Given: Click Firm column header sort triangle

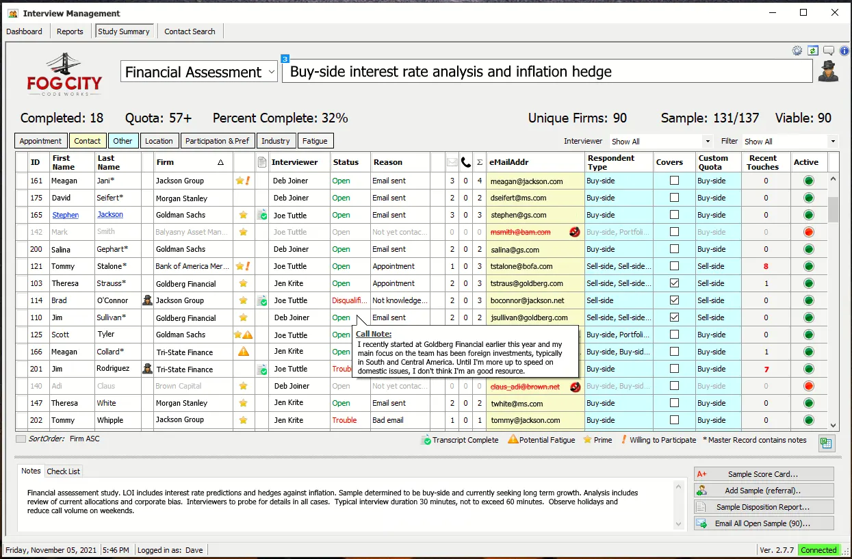Looking at the screenshot, I should (x=220, y=162).
